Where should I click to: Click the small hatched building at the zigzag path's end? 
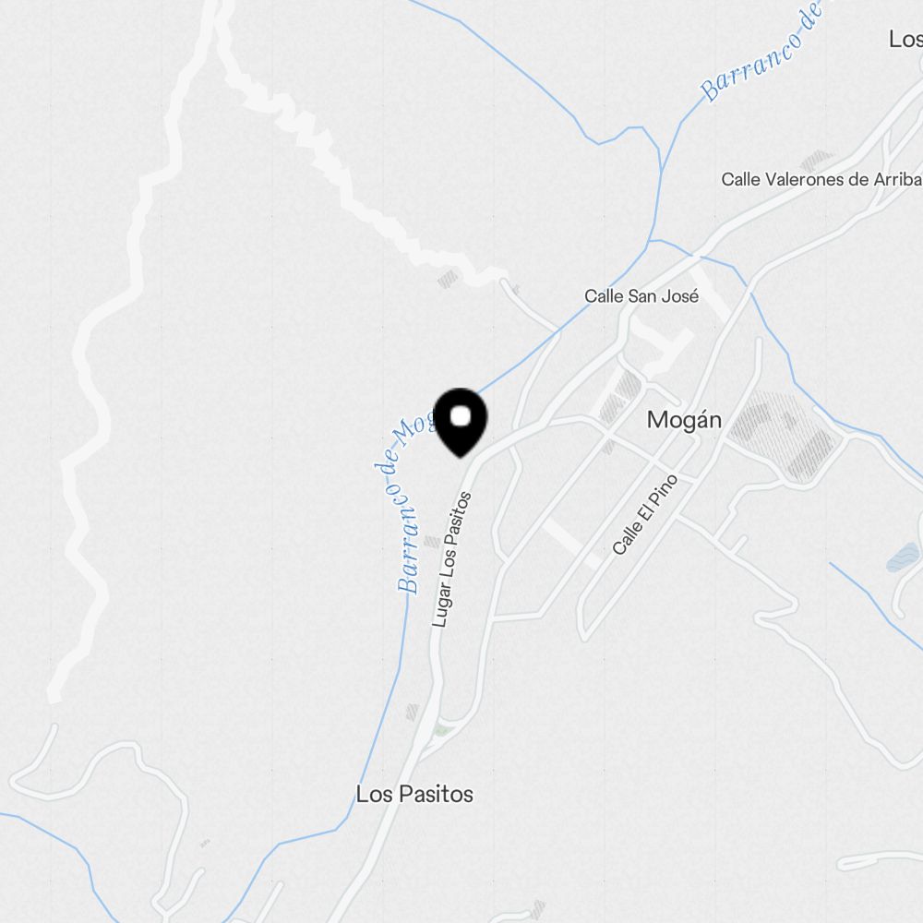[x=448, y=279]
